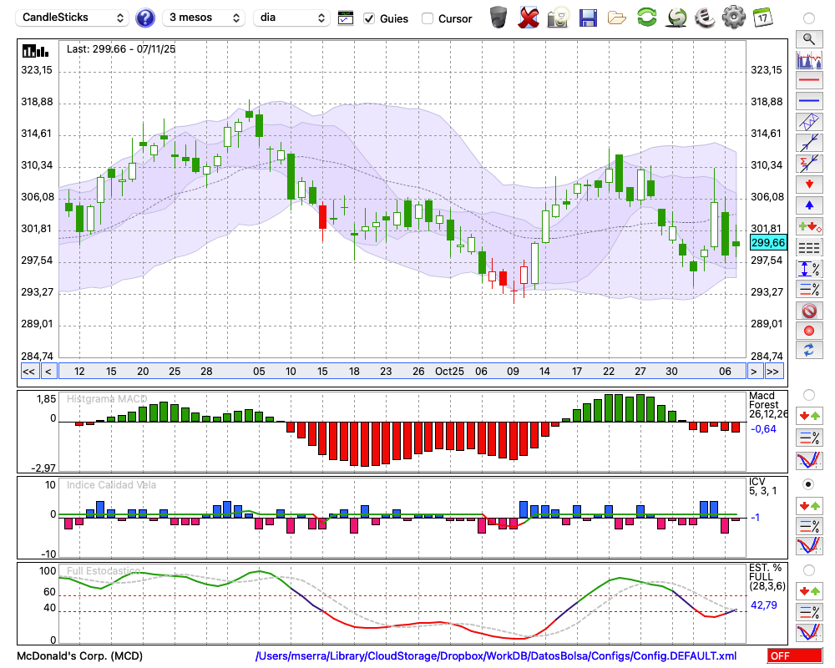Enable the Cursor checkbox
This screenshot has height=668, width=835.
[x=428, y=18]
